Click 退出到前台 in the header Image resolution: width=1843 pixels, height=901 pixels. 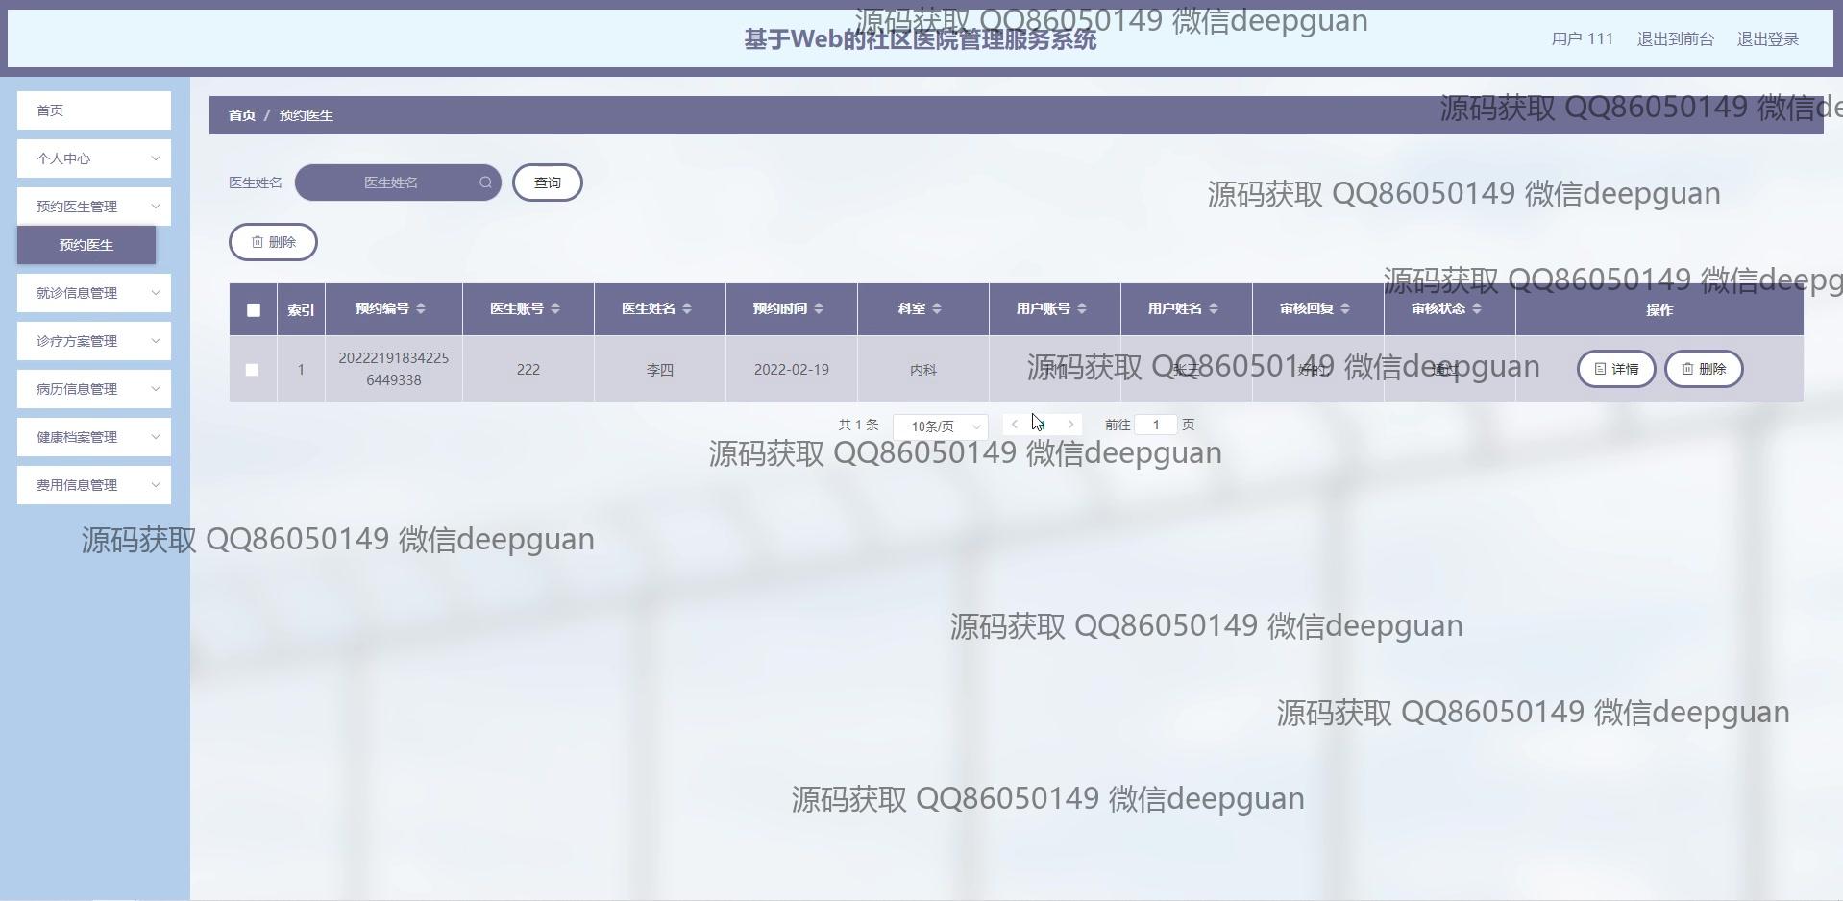[1676, 39]
